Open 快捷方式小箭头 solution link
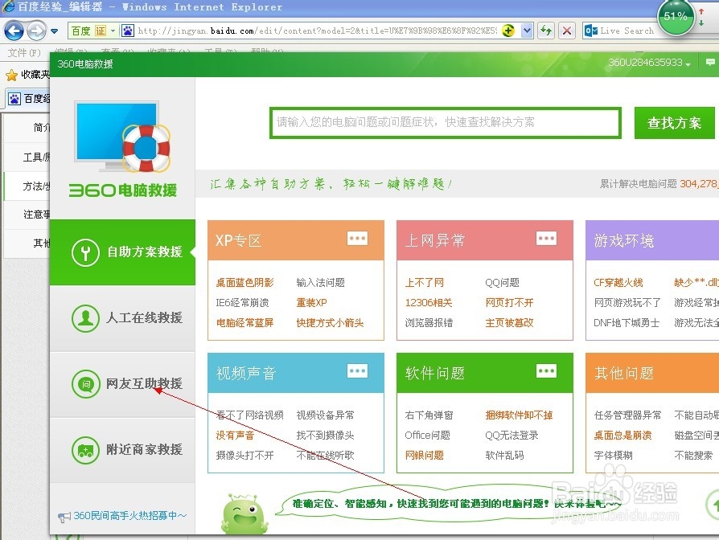 point(331,323)
